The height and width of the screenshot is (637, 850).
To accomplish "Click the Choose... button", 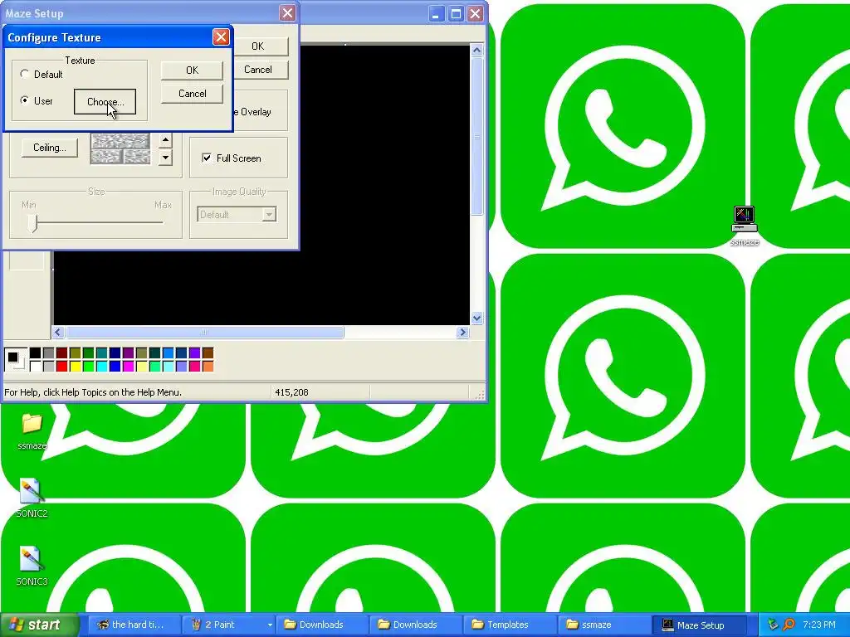I will coord(105,102).
